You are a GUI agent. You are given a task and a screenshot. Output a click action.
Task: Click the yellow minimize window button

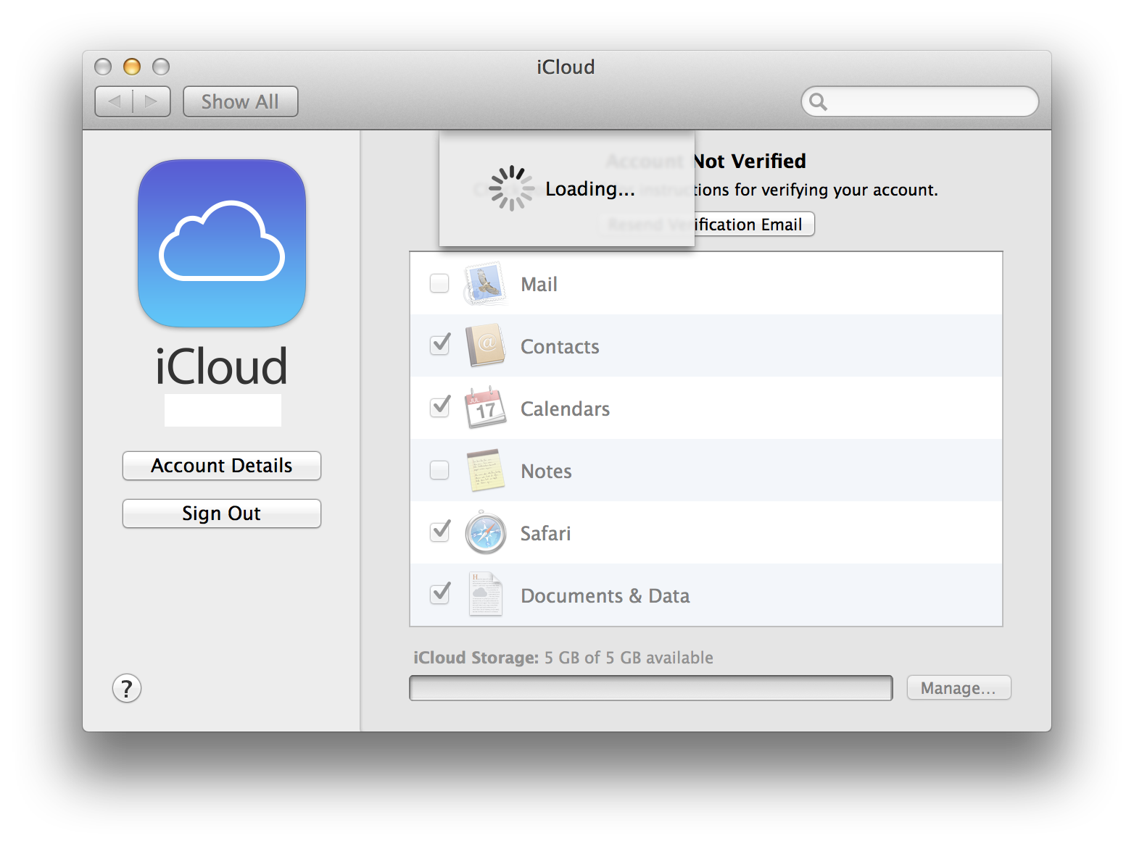coord(132,67)
